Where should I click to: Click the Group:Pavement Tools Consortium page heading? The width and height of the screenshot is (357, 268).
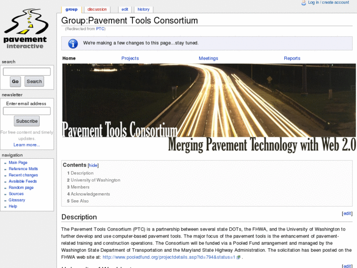(130, 21)
